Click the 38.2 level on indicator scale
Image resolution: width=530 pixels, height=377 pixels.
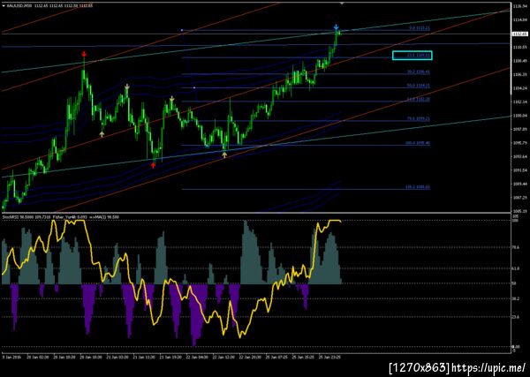pos(516,299)
